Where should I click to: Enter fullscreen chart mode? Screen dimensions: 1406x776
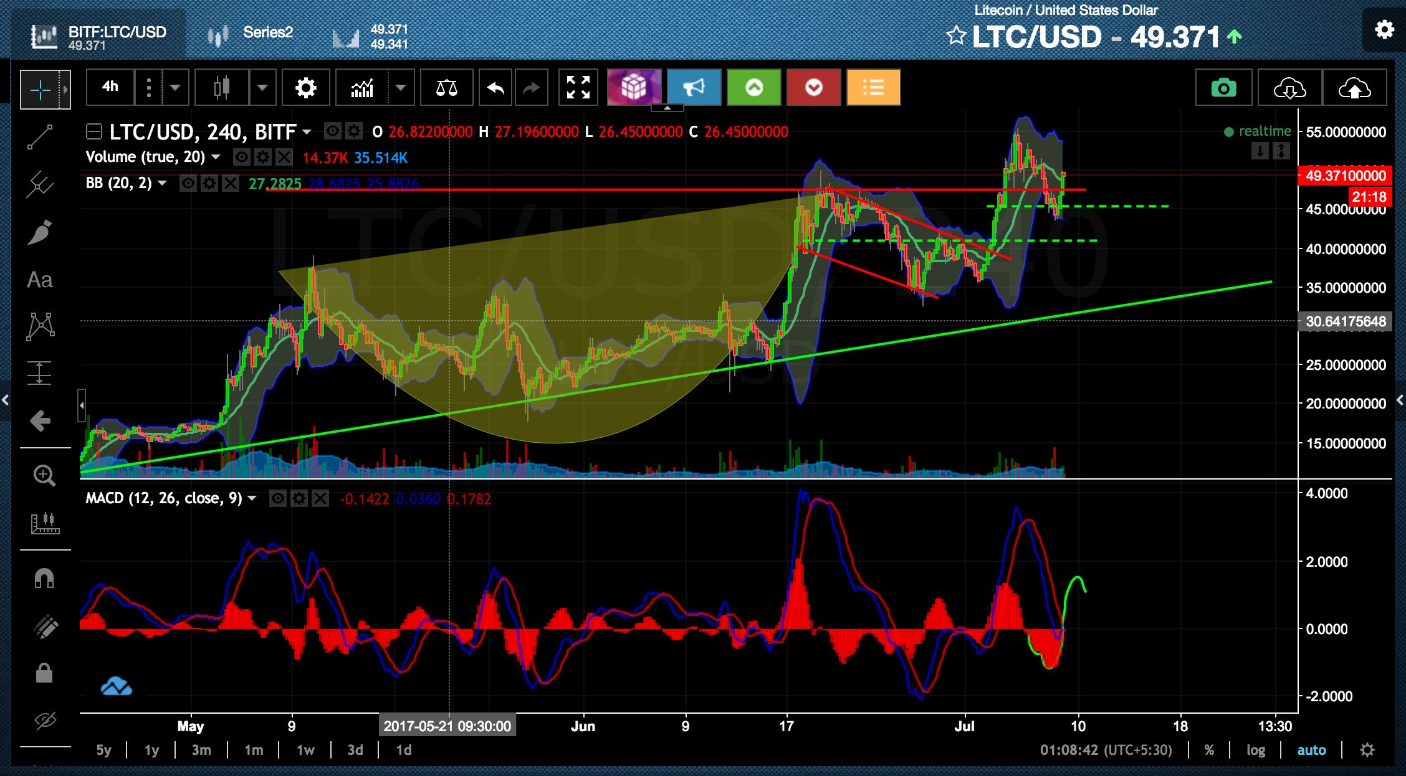tap(578, 88)
